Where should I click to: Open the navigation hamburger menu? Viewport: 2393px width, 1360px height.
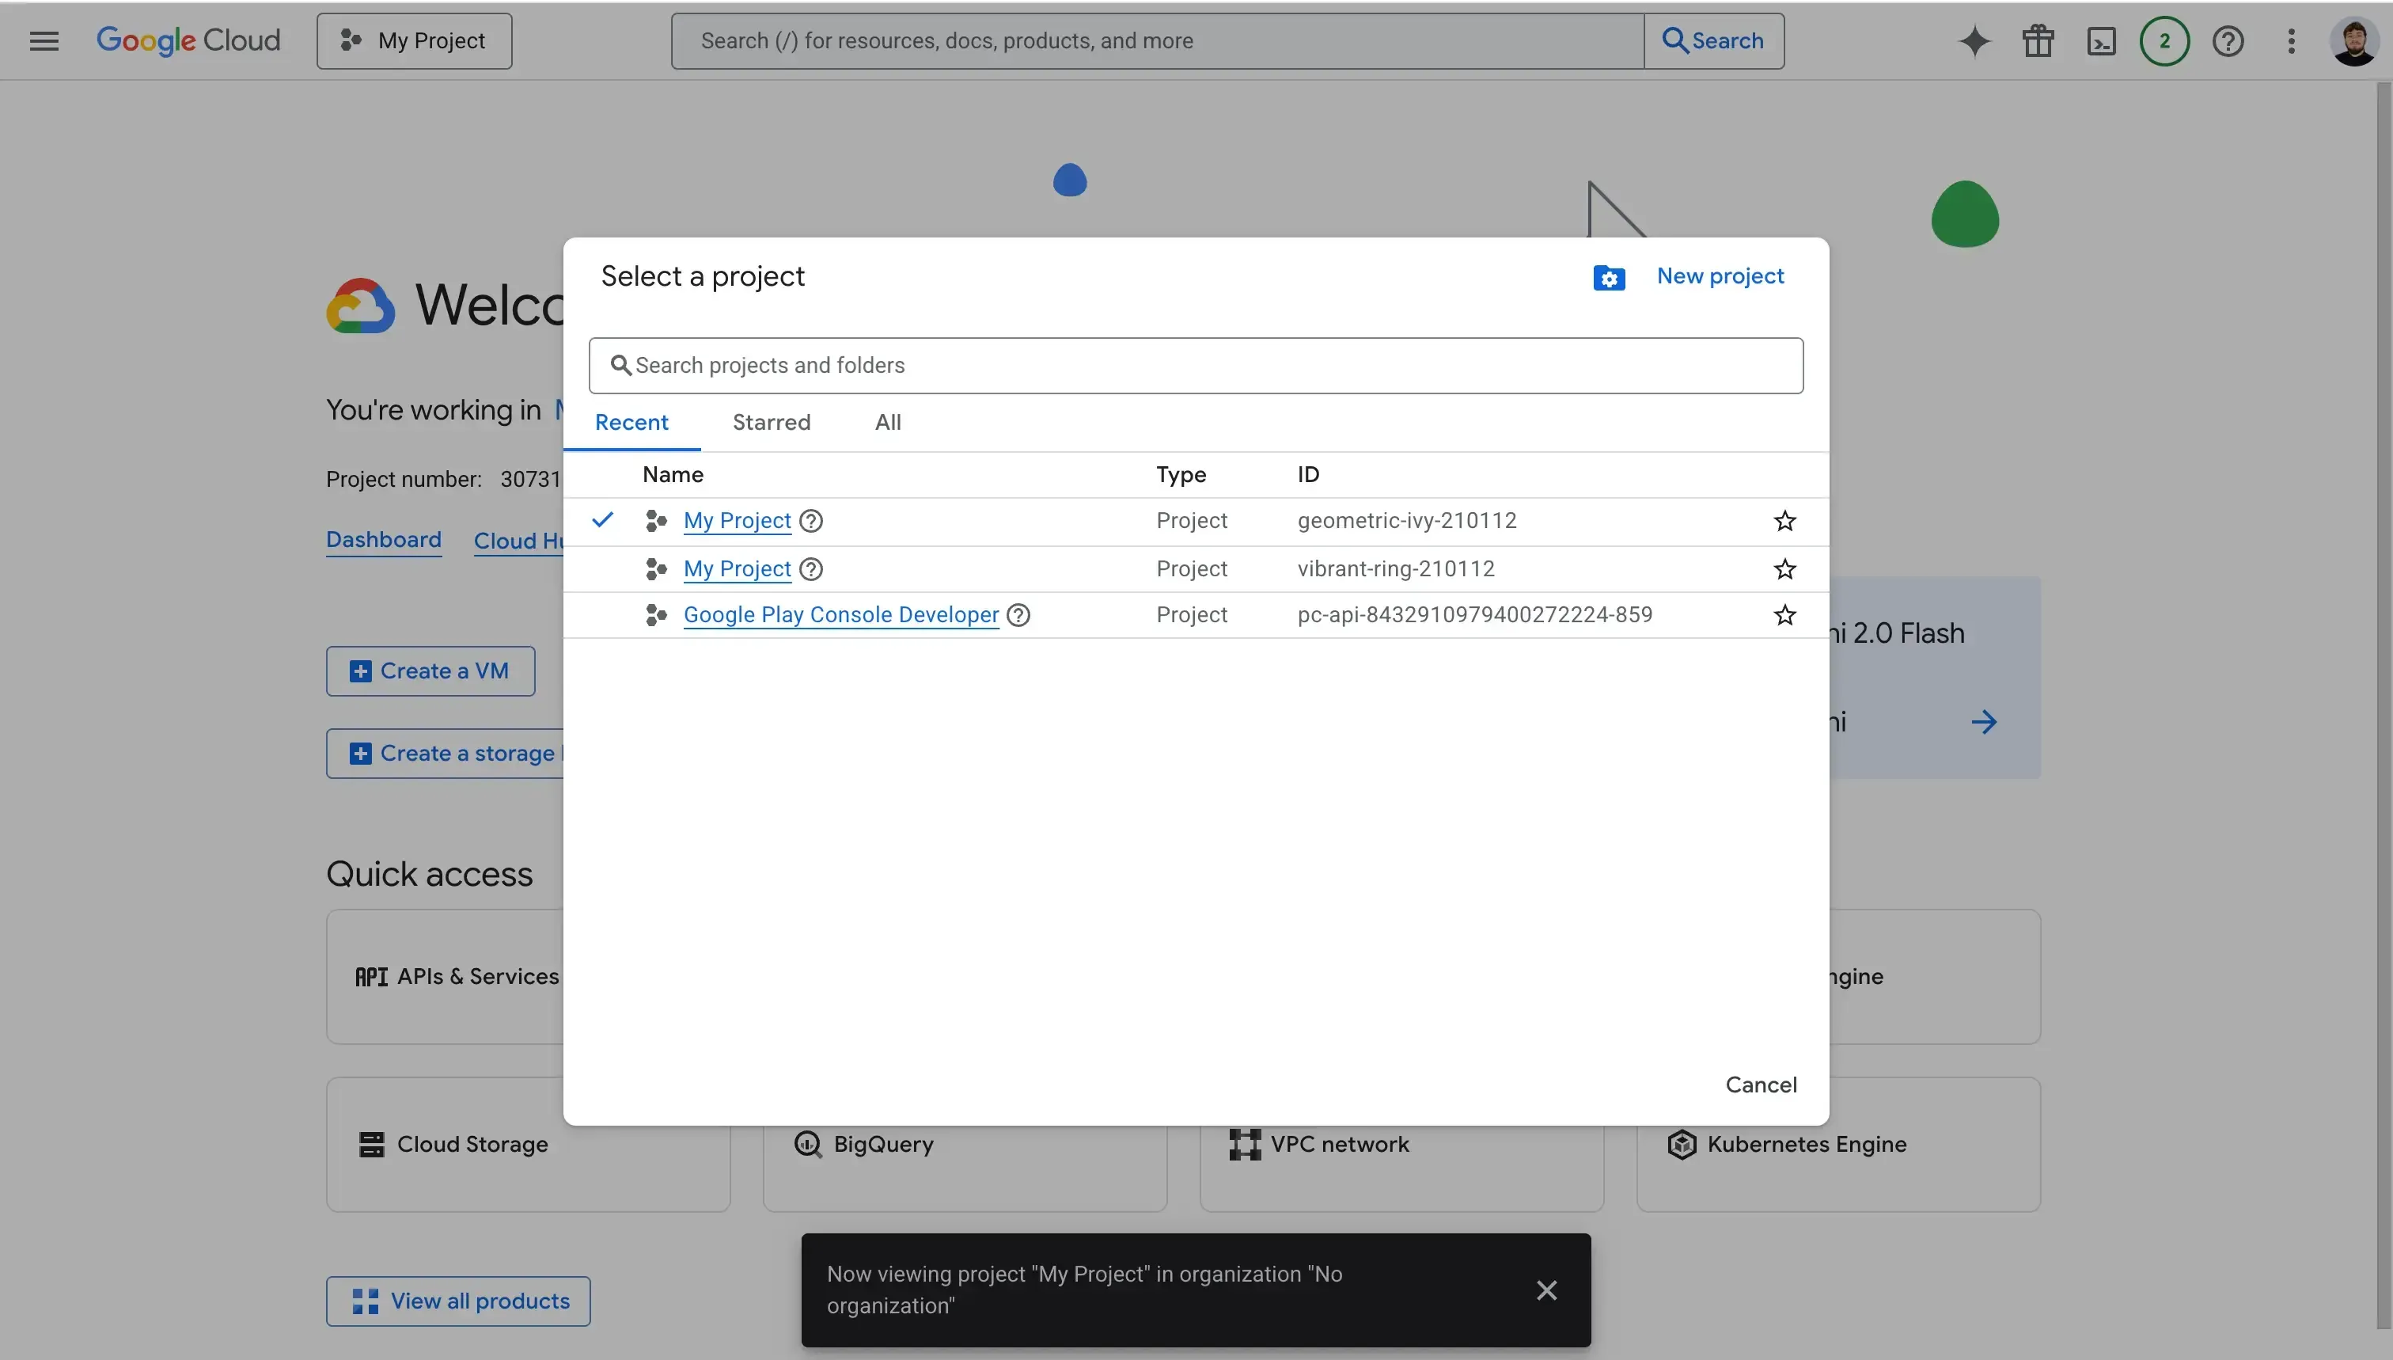click(43, 40)
